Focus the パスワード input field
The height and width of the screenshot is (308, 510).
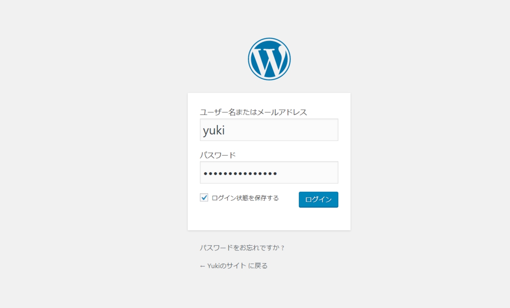tap(269, 173)
